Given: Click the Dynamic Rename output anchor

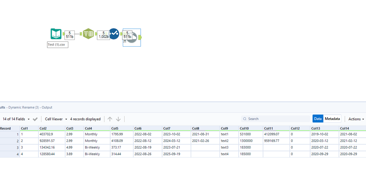Looking at the screenshot, I should (x=140, y=37).
